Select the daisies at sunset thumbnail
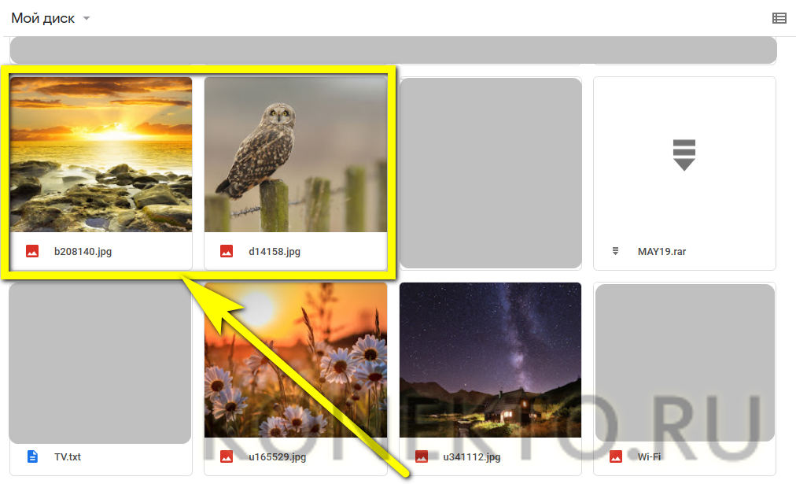Image resolution: width=796 pixels, height=484 pixels. click(x=296, y=360)
